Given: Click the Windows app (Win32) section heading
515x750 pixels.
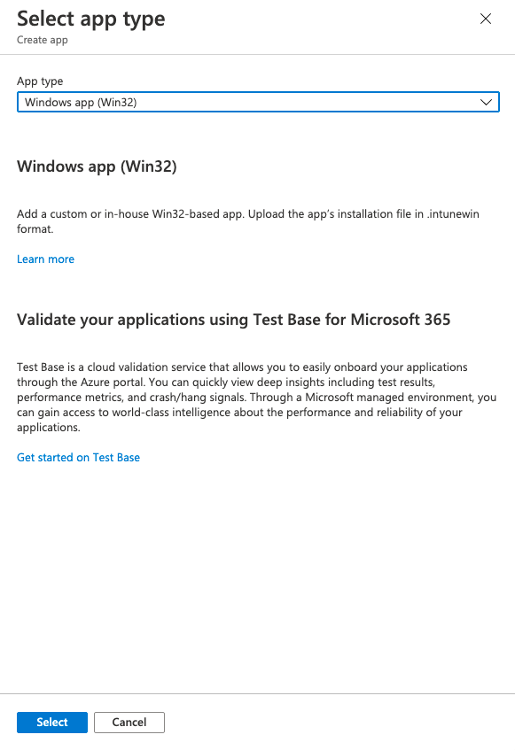Looking at the screenshot, I should (97, 166).
